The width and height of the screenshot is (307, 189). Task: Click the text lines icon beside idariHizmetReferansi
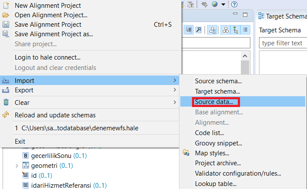[x=26, y=185]
